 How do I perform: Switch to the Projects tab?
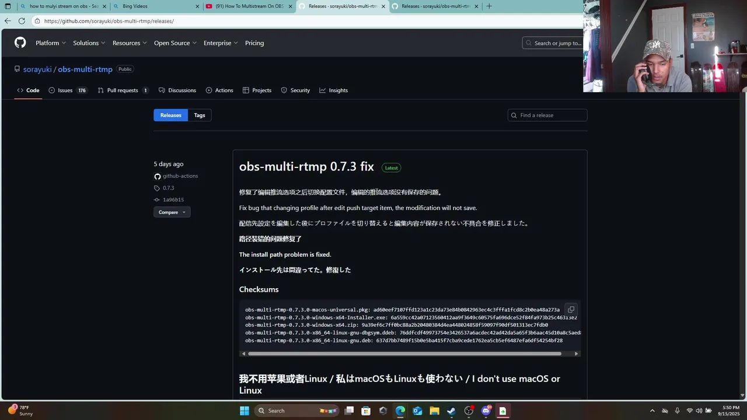click(257, 90)
